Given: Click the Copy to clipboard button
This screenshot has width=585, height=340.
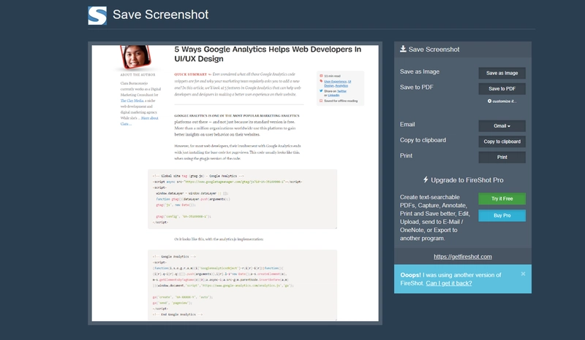Looking at the screenshot, I should [502, 142].
